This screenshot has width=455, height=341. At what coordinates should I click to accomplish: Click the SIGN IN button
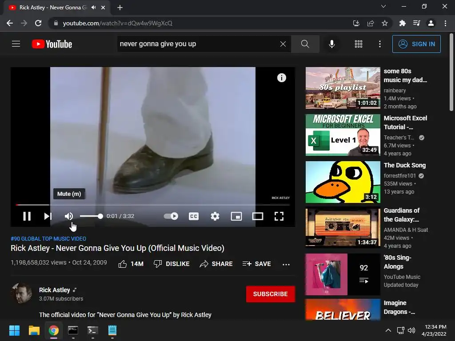[416, 44]
